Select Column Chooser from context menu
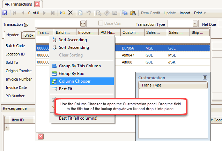Screen dimensions: 222x151 75,81
